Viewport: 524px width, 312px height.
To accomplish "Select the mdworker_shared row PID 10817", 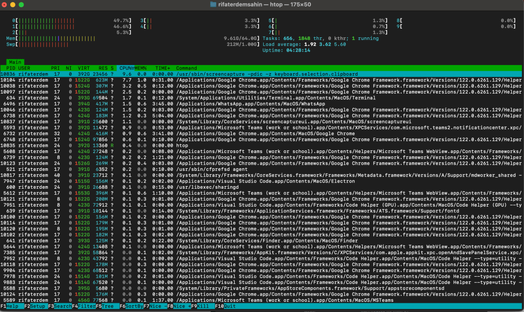I will click(x=261, y=175).
